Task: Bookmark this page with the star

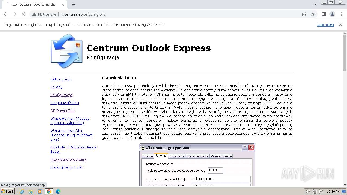Action: point(313,14)
